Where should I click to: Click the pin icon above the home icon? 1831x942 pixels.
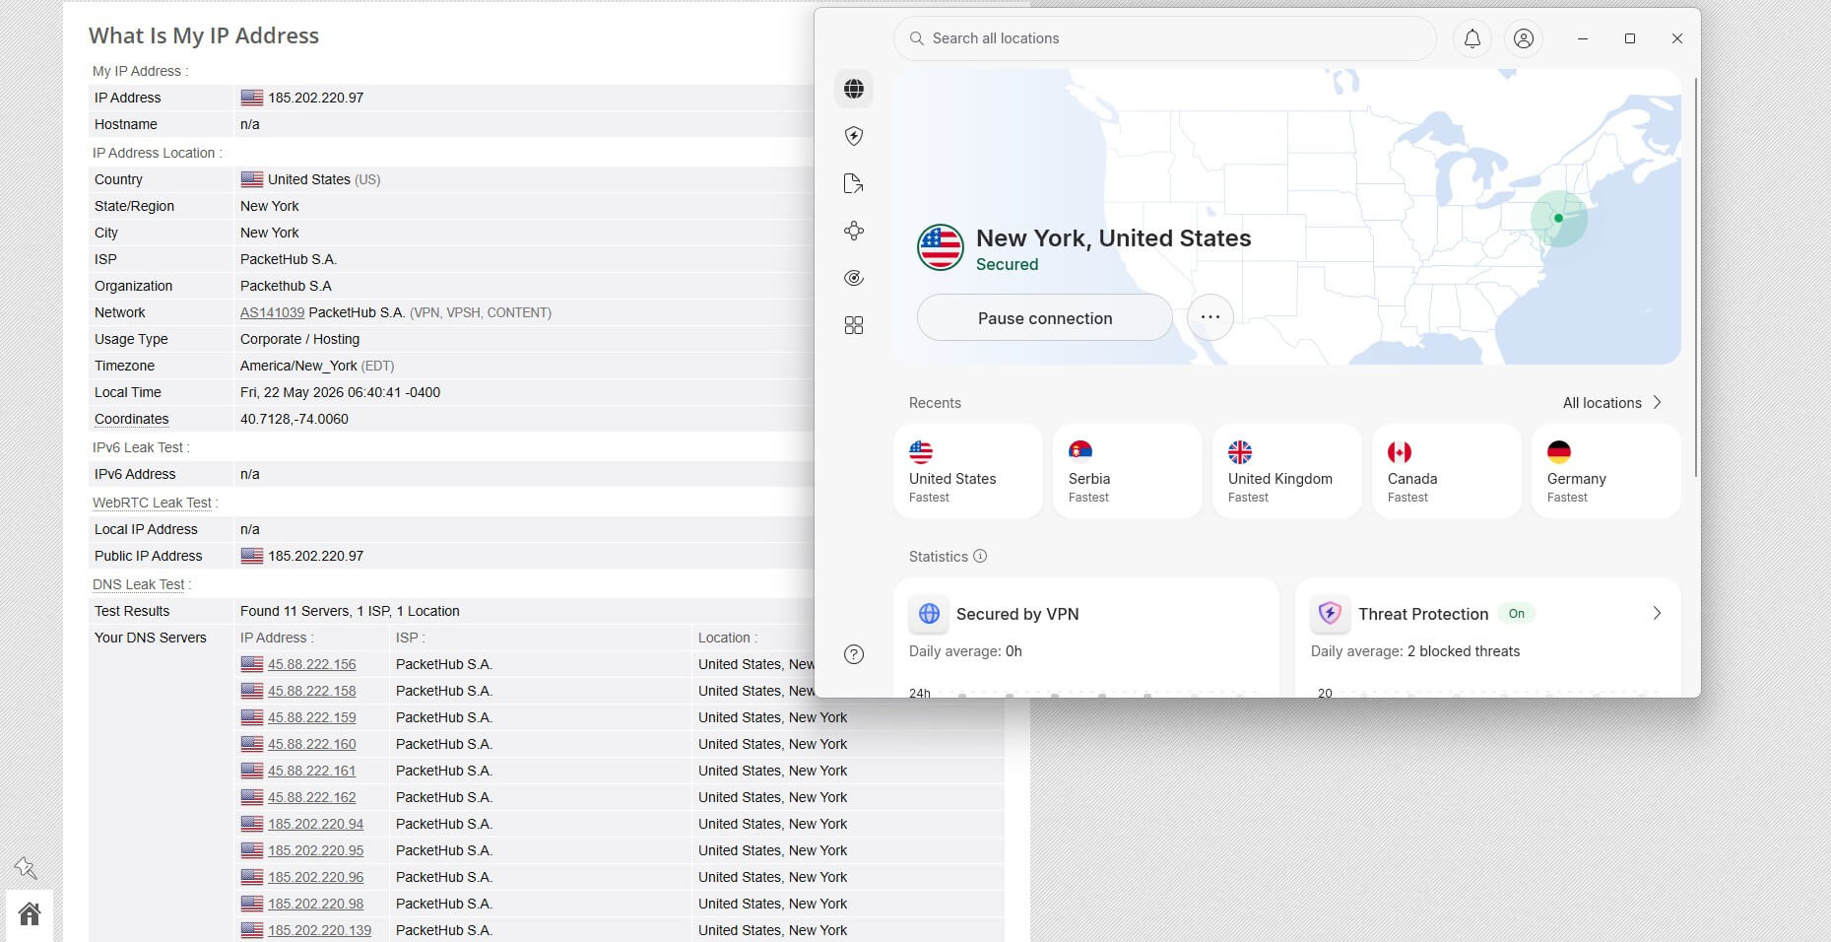tap(26, 867)
